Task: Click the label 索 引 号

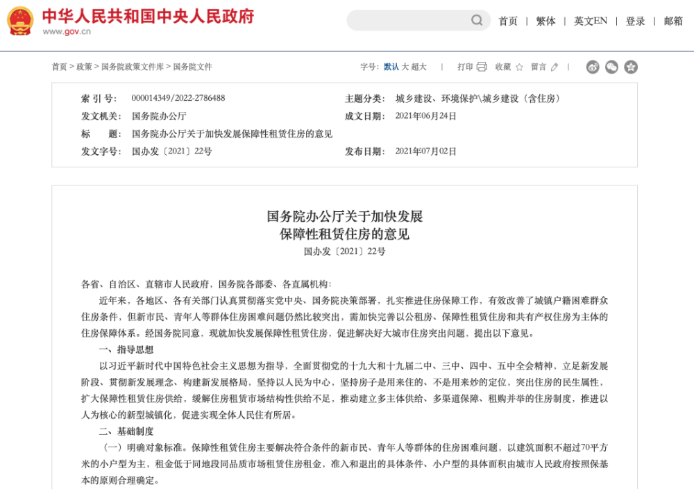Action: [x=99, y=99]
